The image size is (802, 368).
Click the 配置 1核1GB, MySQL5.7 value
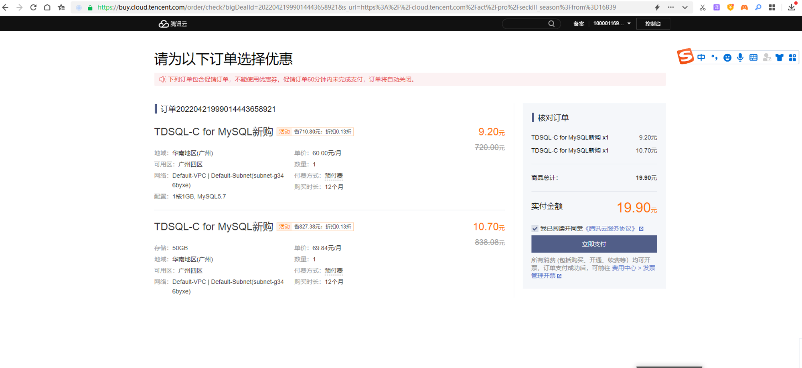(199, 196)
